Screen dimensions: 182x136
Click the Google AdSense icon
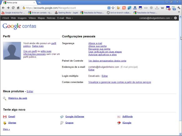(62, 117)
